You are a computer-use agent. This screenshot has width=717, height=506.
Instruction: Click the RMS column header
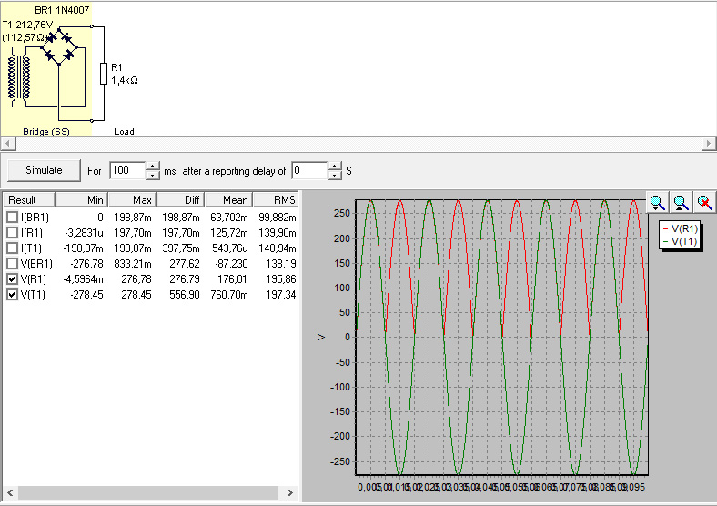point(275,199)
